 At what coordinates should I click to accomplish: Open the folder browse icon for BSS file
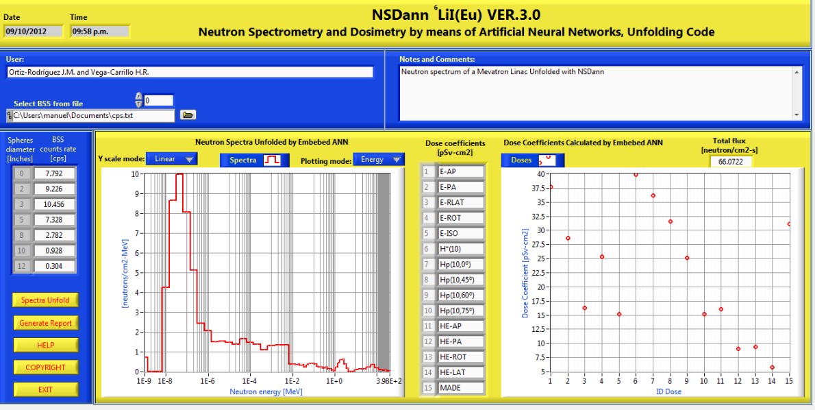[188, 115]
